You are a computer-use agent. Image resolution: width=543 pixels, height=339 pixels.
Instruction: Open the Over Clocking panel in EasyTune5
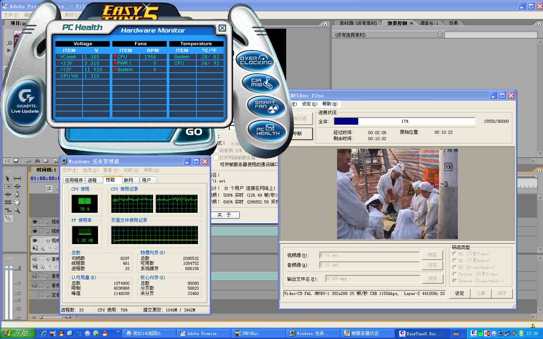(x=256, y=60)
